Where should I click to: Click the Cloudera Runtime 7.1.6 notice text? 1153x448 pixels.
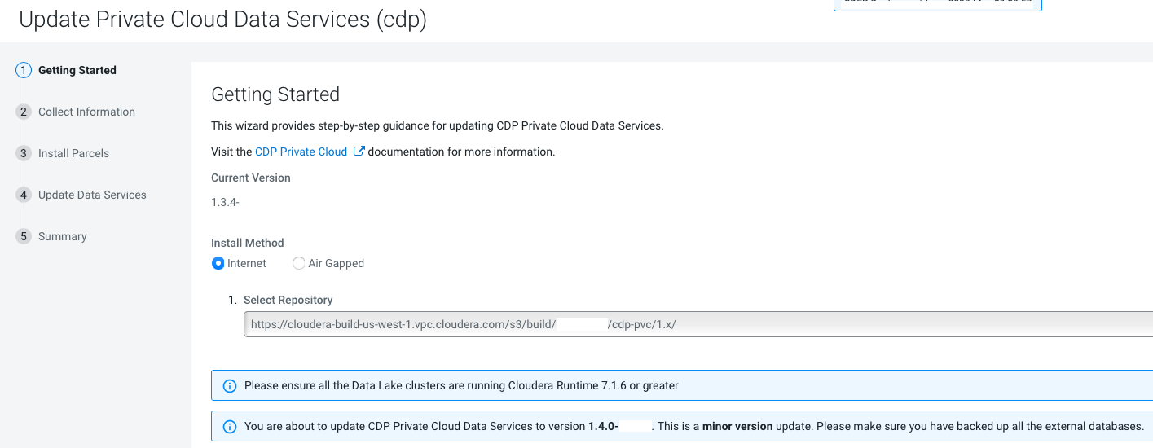(461, 385)
